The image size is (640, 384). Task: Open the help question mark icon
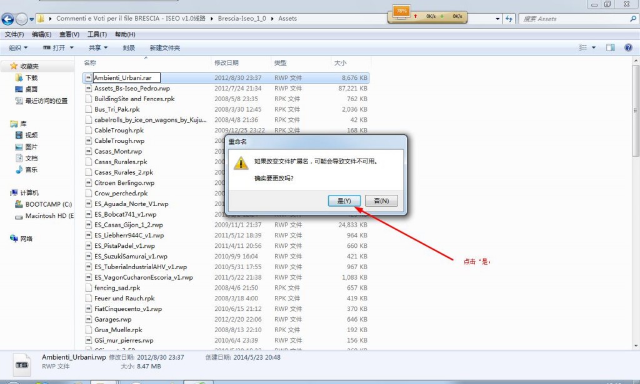[629, 47]
